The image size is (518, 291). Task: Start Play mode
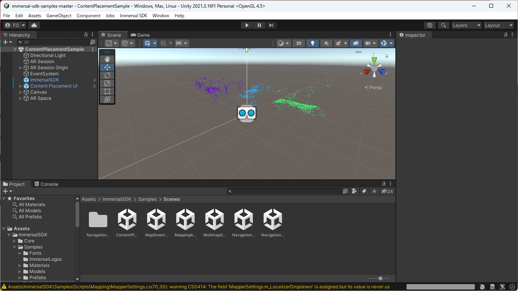point(247,25)
